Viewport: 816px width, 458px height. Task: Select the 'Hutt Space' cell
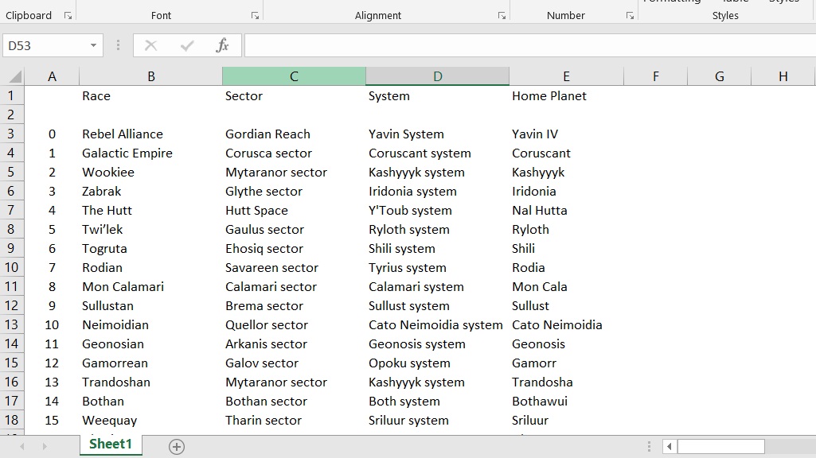pos(294,210)
